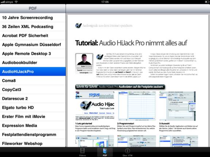
Task: Tap the battery indicator in status bar
Action: 207,2
